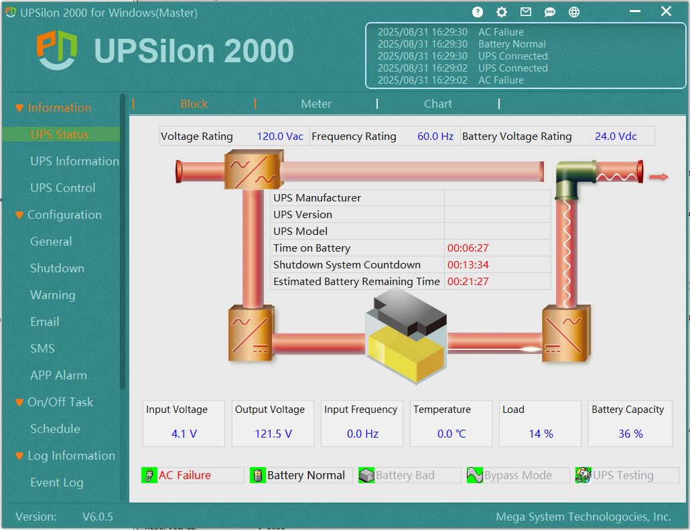Image resolution: width=690 pixels, height=530 pixels.
Task: Open settings via the gear icon
Action: click(502, 12)
